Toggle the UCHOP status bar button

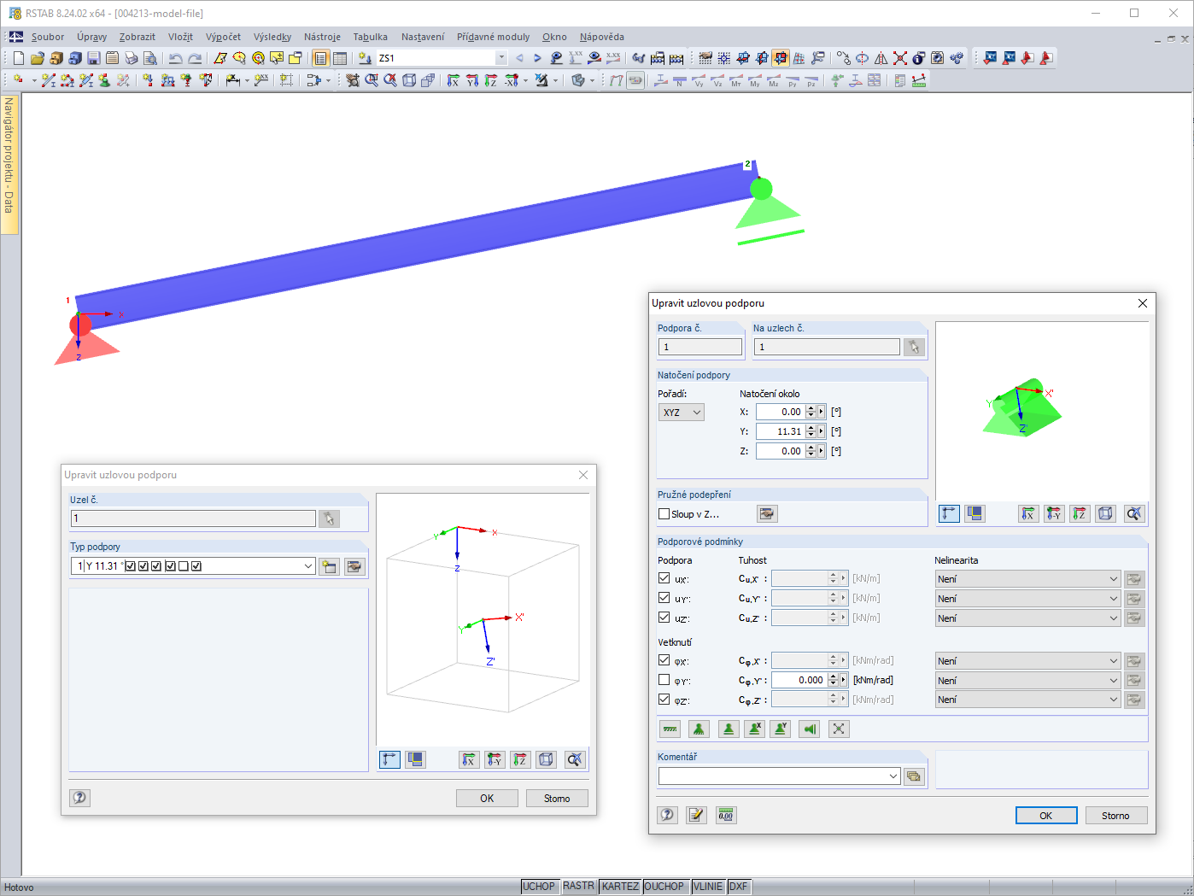pyautogui.click(x=539, y=887)
